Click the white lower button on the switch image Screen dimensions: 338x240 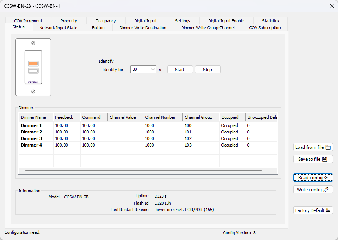(x=33, y=71)
